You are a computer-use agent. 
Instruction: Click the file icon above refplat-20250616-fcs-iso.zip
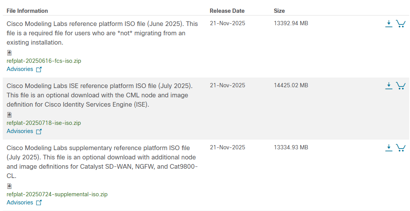pyautogui.click(x=9, y=53)
